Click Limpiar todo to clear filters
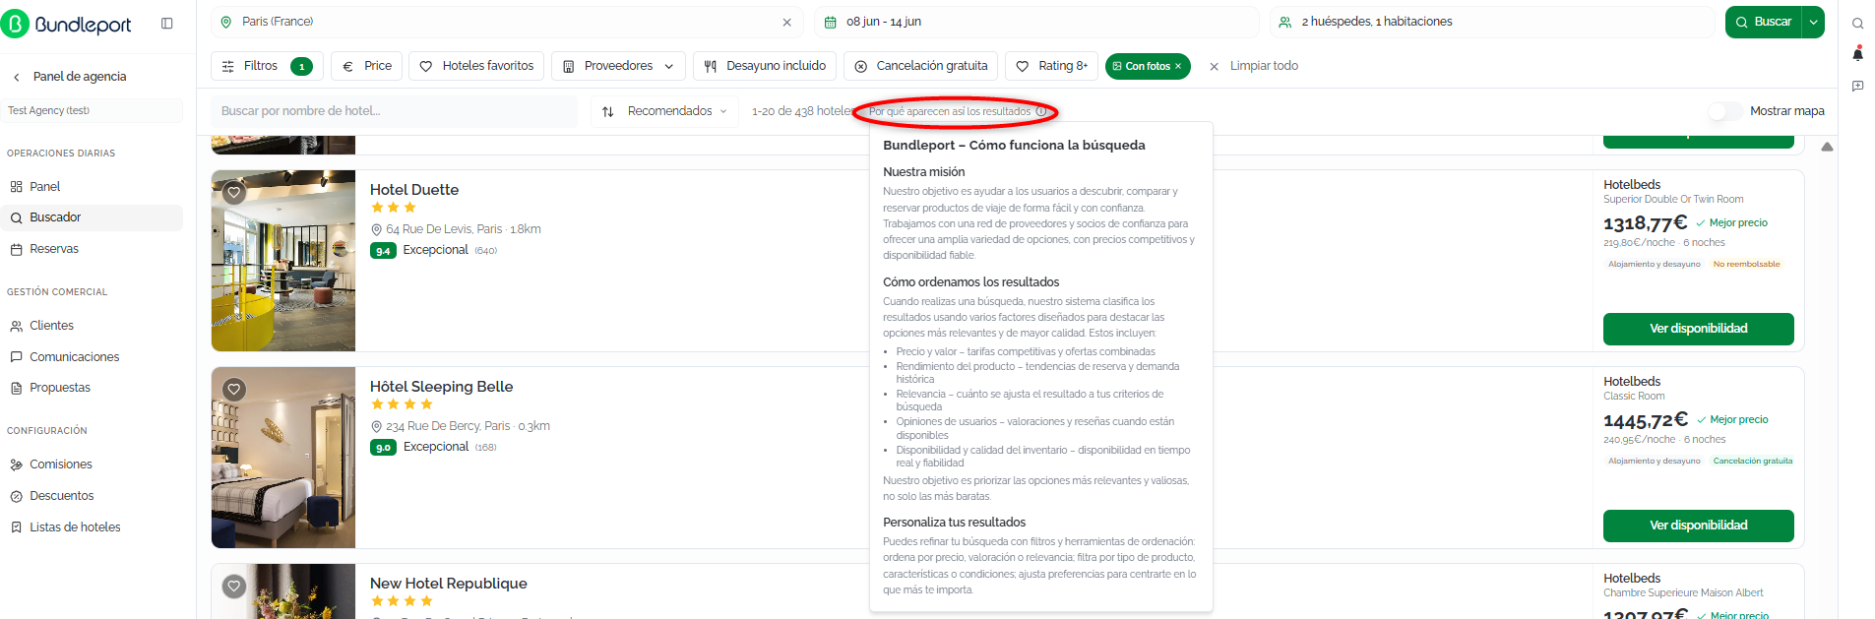The height and width of the screenshot is (619, 1875). [x=1253, y=66]
